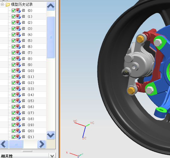
Task: Click the vertical scrollbar thumb in the navigator
Action: (x=51, y=37)
